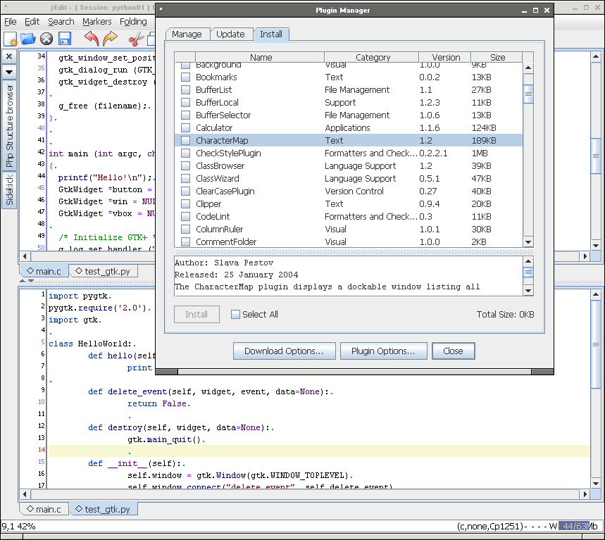
Task: Click the New file toolbar icon
Action: tap(11, 39)
